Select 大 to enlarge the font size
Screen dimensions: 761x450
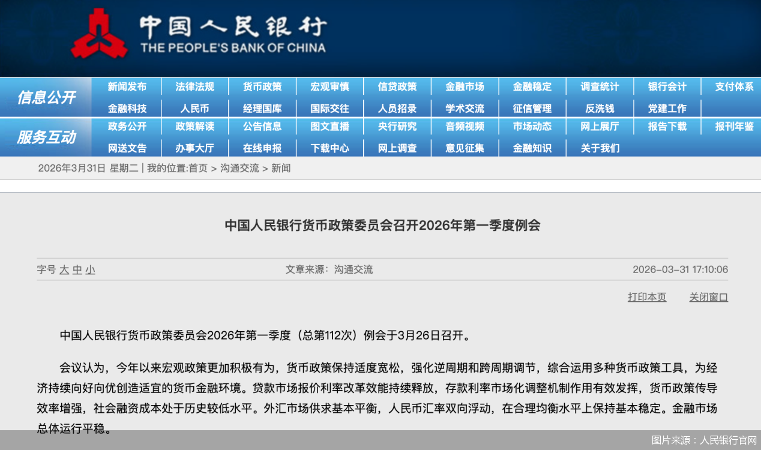[64, 270]
